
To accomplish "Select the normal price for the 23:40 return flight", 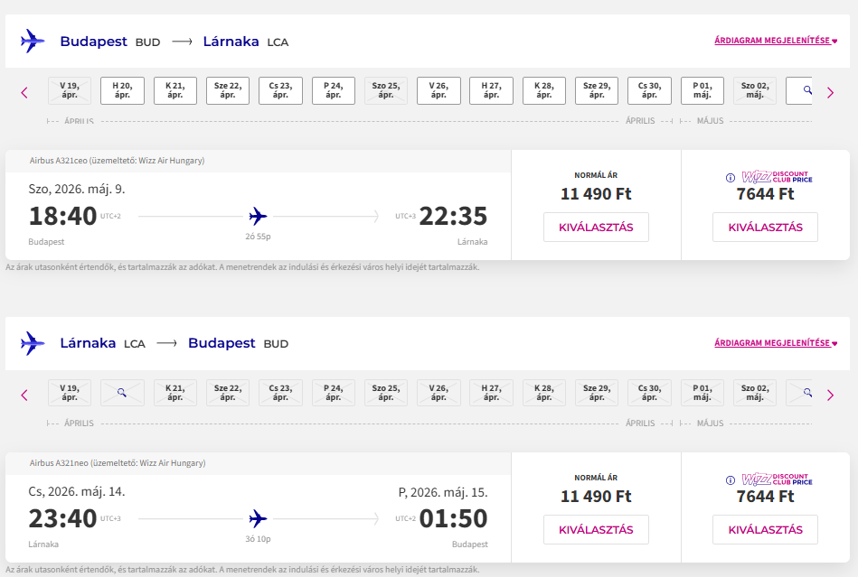I will pyautogui.click(x=596, y=530).
